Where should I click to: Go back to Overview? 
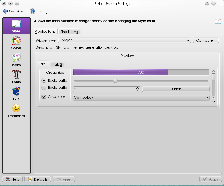[13, 11]
